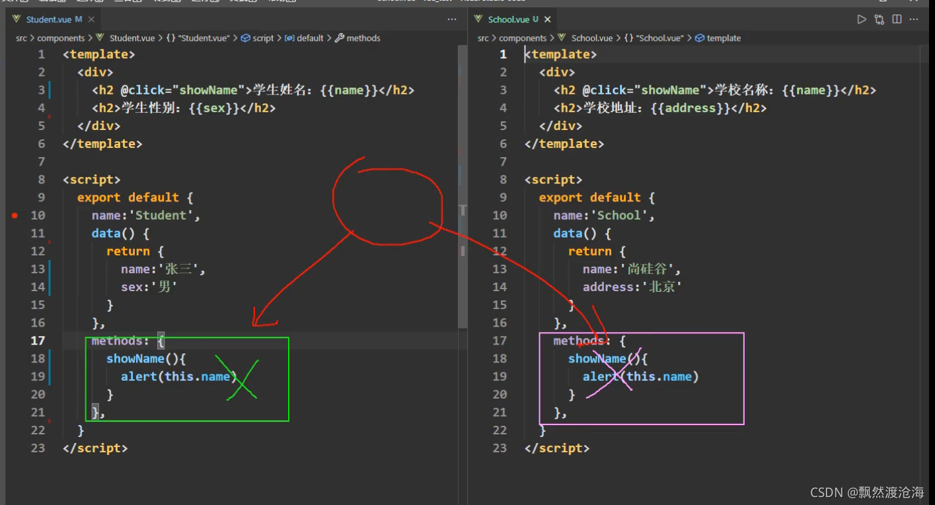Click showName(){ in School.vue editor

point(609,358)
